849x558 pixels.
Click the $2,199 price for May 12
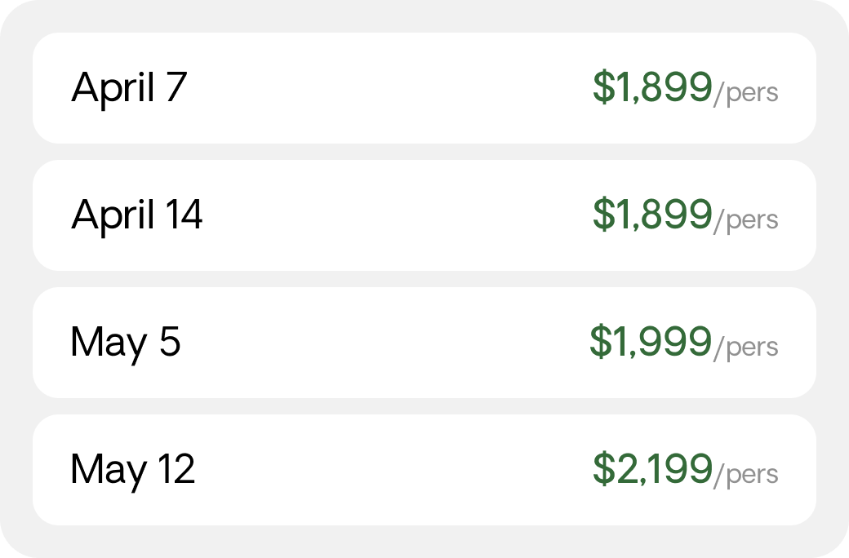pos(652,469)
